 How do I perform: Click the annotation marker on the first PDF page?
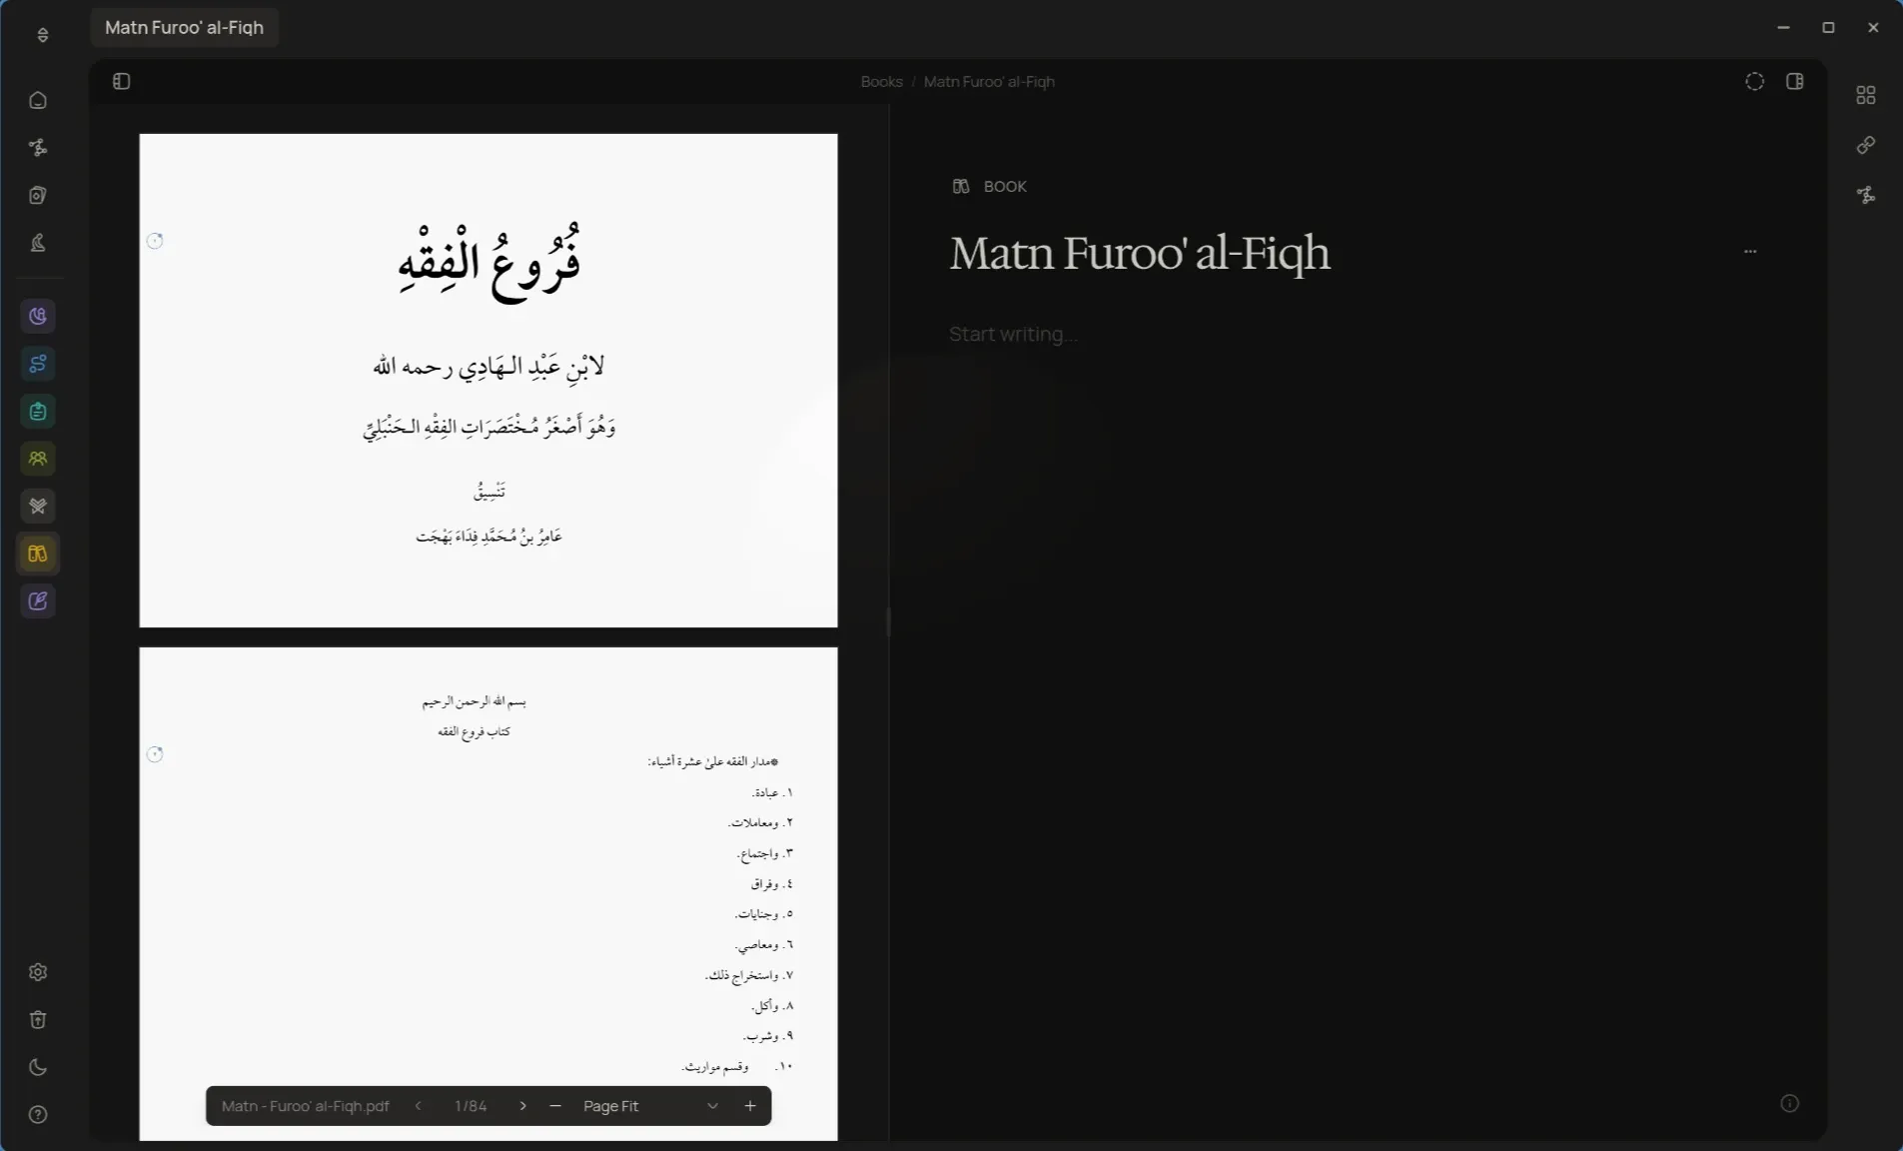pos(155,241)
